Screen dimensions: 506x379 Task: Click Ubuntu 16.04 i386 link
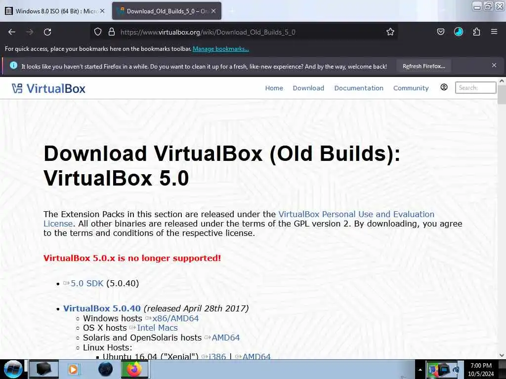217,356
